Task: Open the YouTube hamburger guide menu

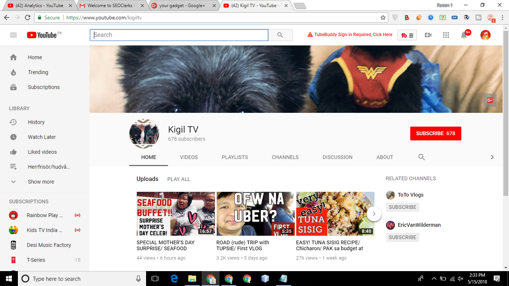Action: pyautogui.click(x=13, y=35)
